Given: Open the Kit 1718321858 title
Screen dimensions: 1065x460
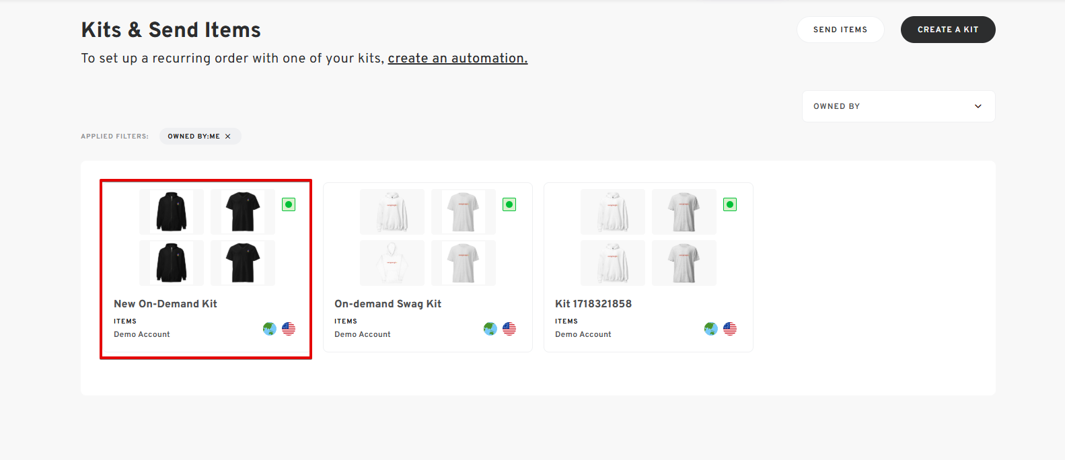Looking at the screenshot, I should click(593, 304).
